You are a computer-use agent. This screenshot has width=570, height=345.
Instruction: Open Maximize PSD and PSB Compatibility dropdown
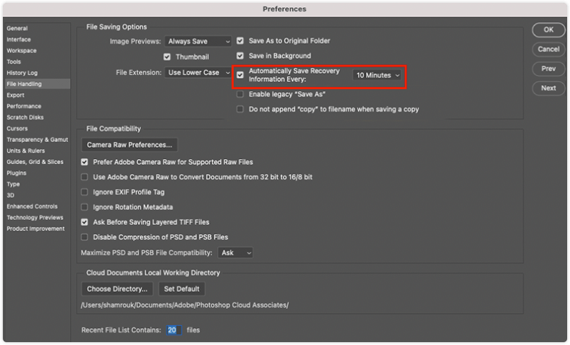[x=235, y=252]
